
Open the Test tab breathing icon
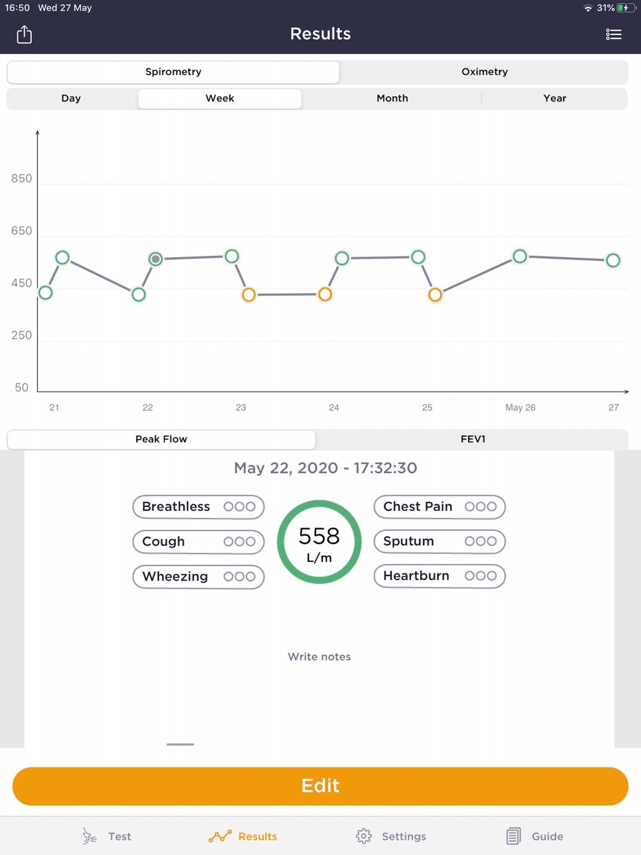coord(89,836)
